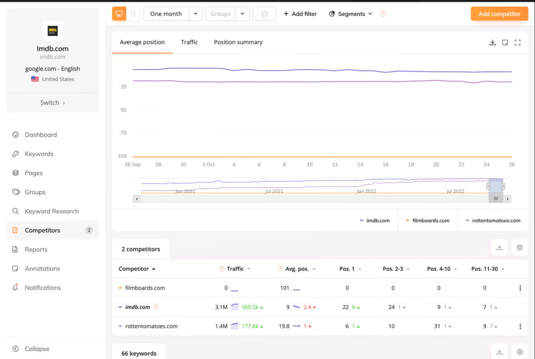
Task: Expand chart to fullscreen
Action: [518, 42]
